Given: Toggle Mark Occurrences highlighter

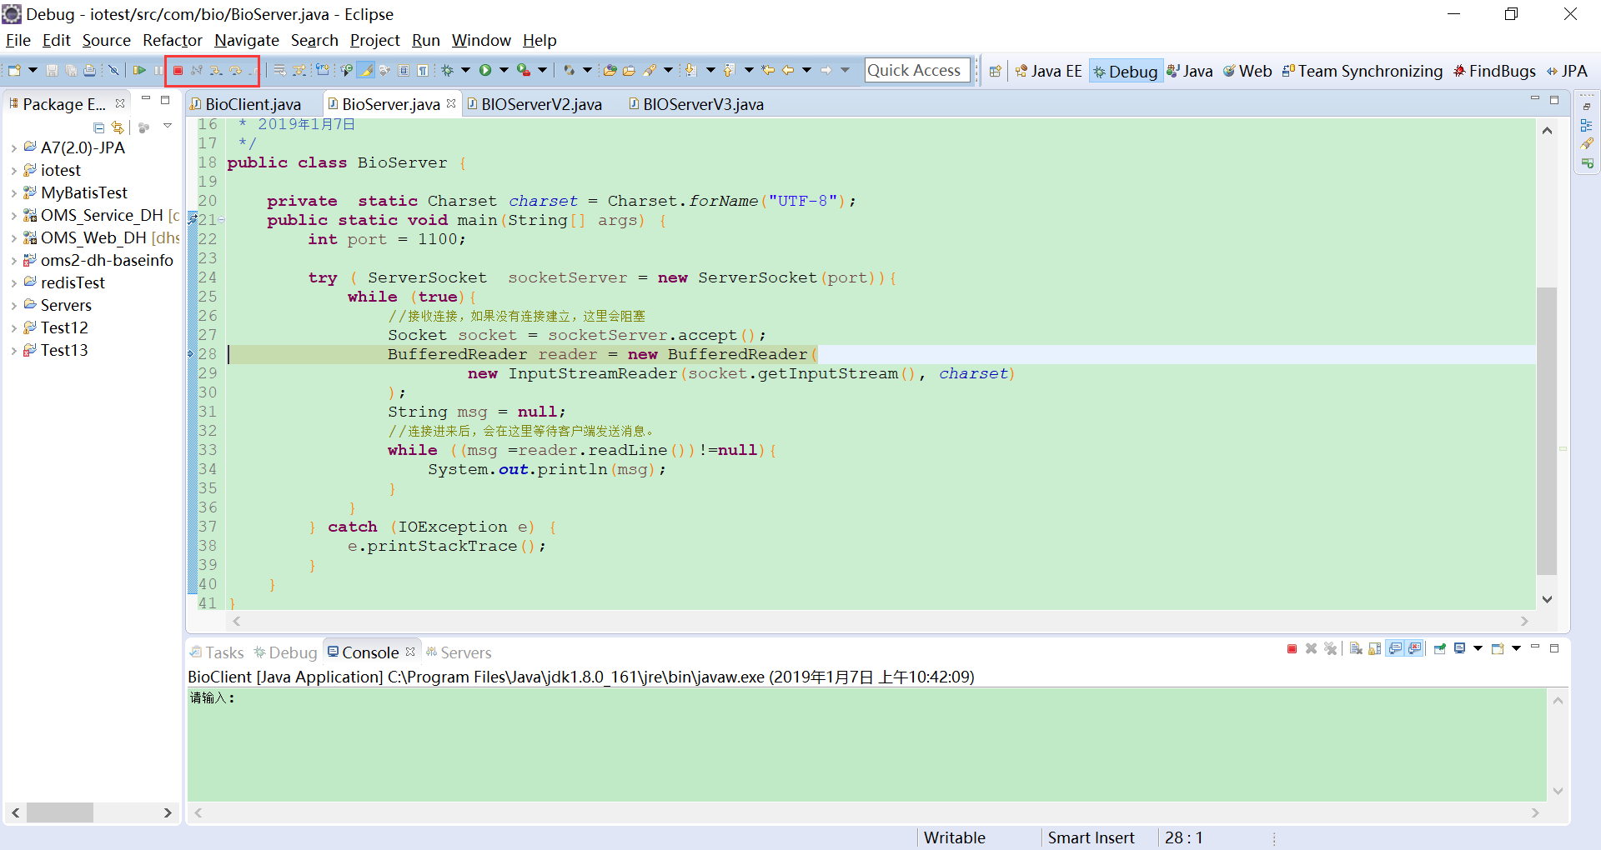Looking at the screenshot, I should (x=366, y=71).
